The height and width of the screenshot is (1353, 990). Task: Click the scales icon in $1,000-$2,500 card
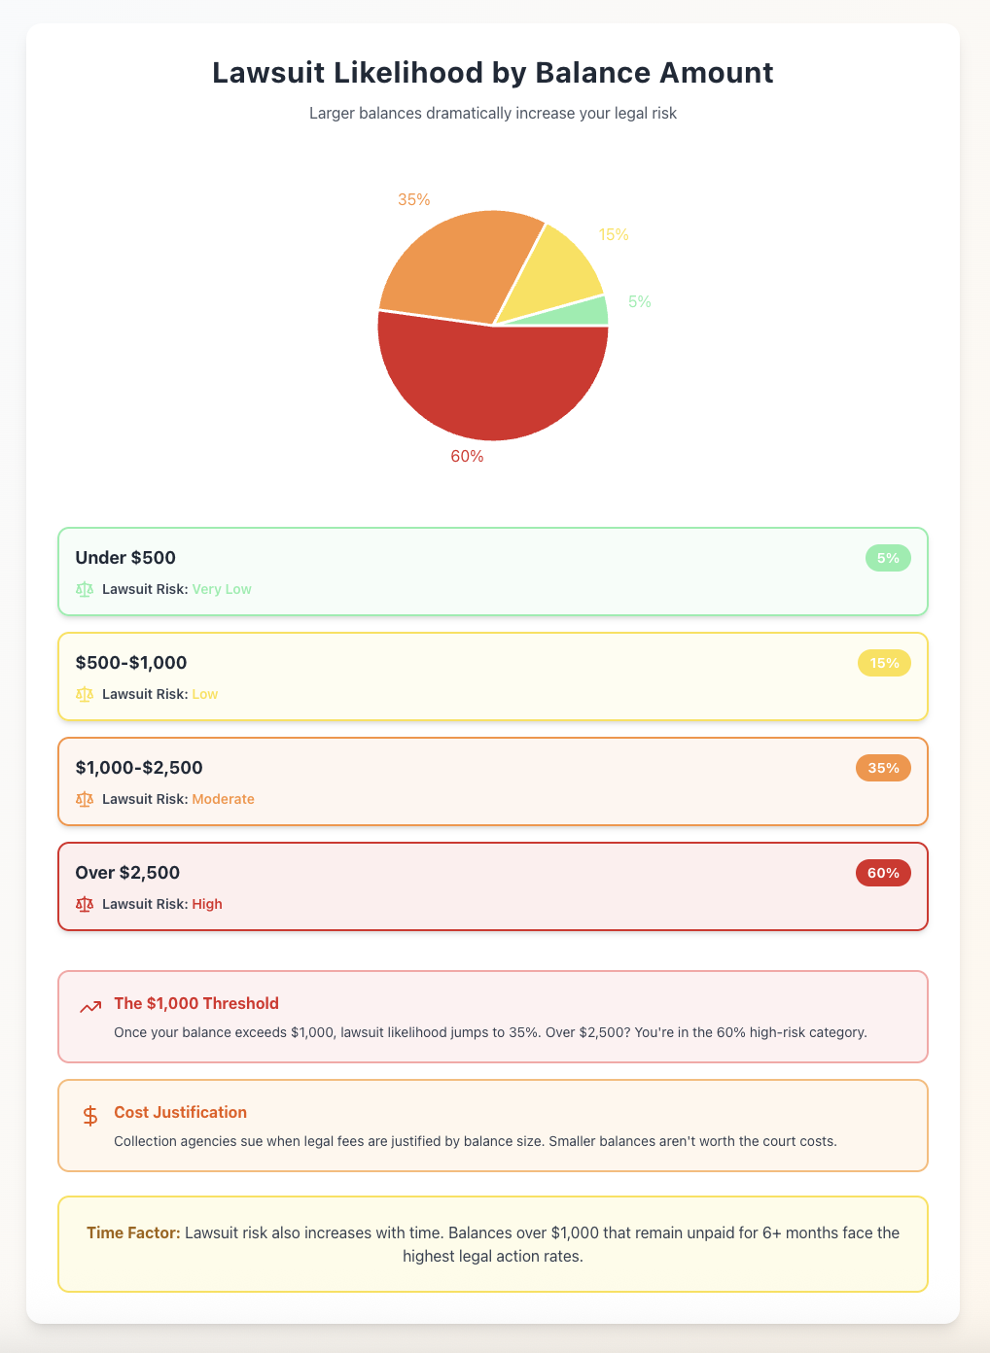[85, 799]
